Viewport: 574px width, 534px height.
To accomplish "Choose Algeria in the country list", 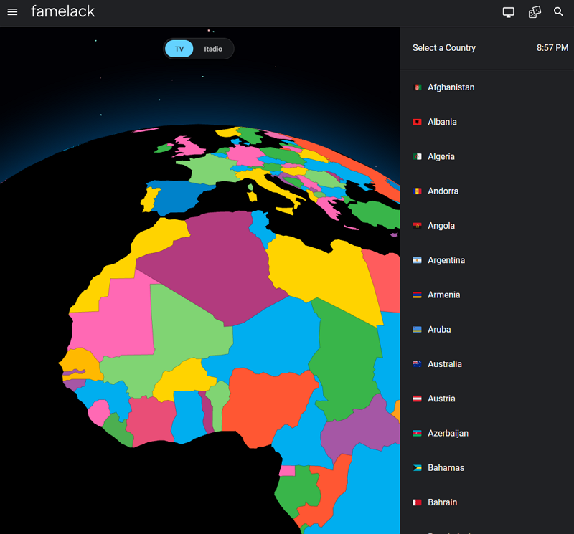I will click(x=487, y=156).
